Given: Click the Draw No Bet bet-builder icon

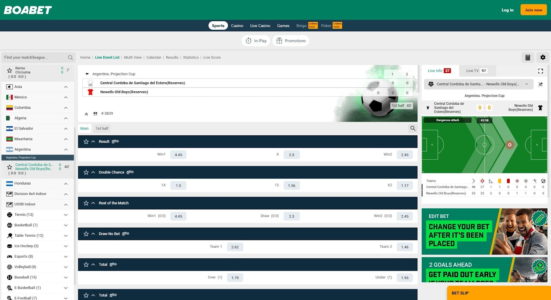Looking at the screenshot, I should (126, 234).
